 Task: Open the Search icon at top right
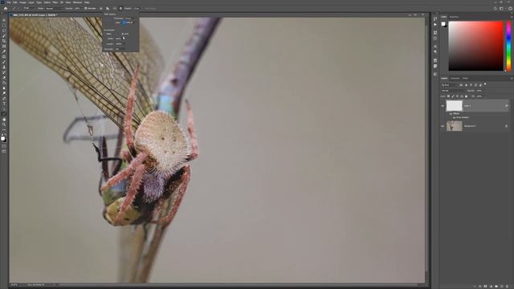(x=495, y=9)
